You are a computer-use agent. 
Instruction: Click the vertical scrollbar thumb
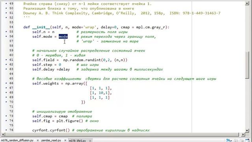[247, 65]
